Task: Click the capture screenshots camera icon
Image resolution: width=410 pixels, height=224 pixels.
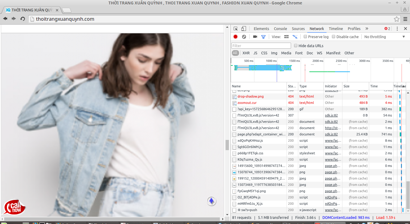Action: 255,37
